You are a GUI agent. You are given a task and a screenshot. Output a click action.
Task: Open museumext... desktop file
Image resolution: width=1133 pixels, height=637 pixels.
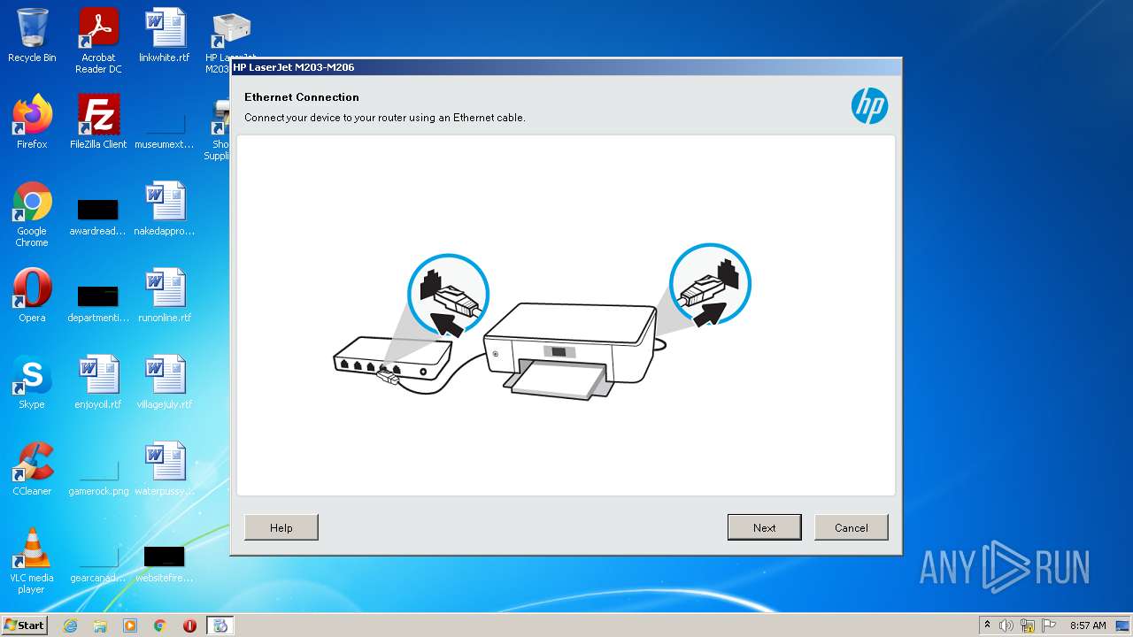(x=165, y=131)
